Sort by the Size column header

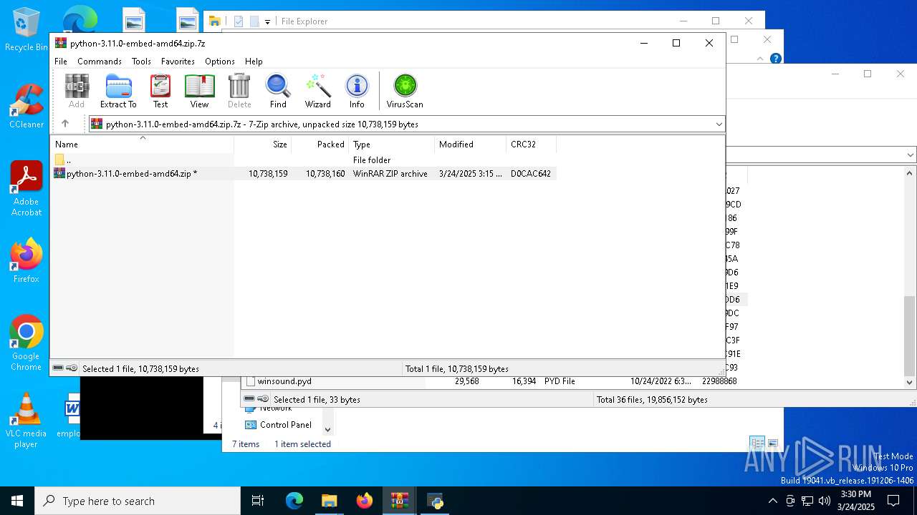coord(263,144)
